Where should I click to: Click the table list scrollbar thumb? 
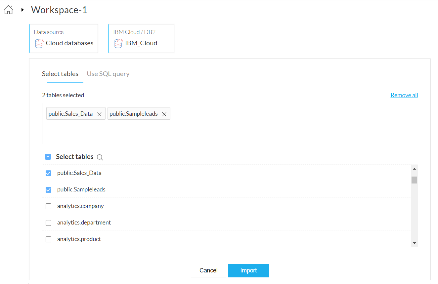(x=414, y=180)
